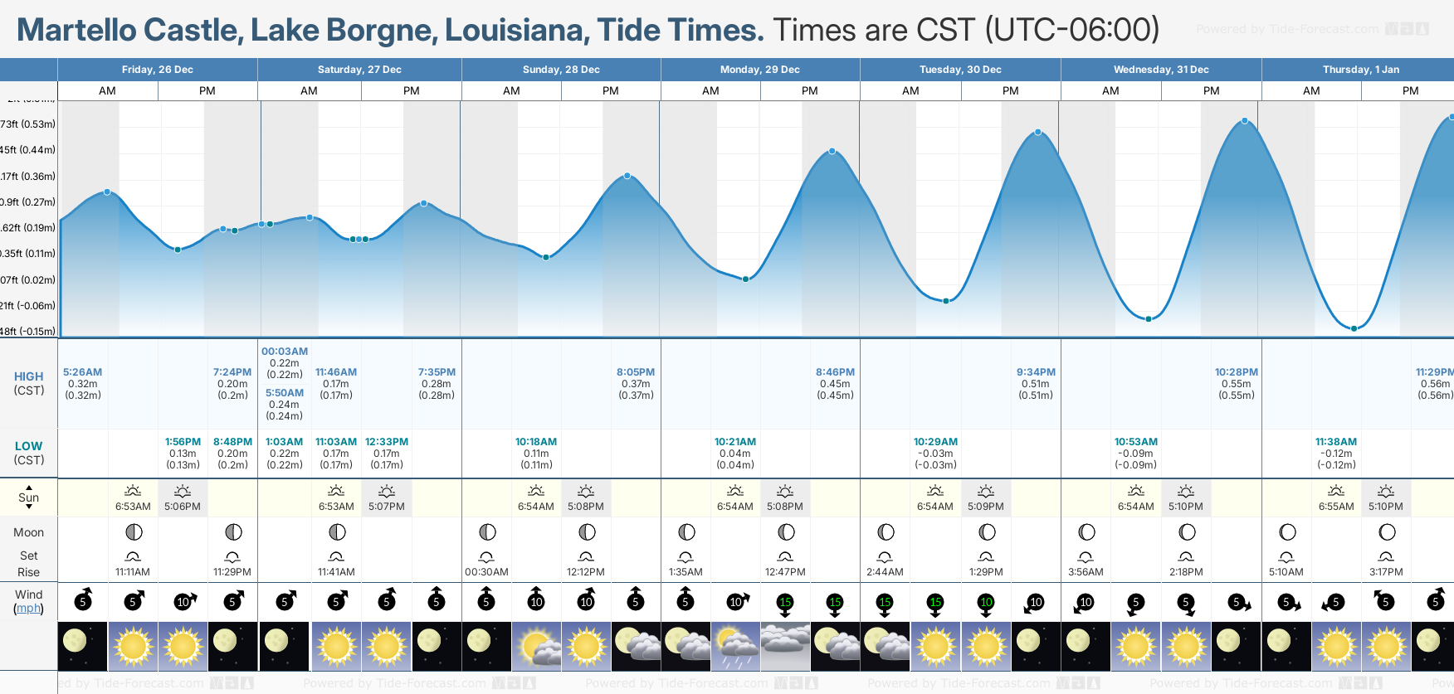Click the sunset icon above 5:09PM
The height and width of the screenshot is (694, 1454).
coord(986,491)
